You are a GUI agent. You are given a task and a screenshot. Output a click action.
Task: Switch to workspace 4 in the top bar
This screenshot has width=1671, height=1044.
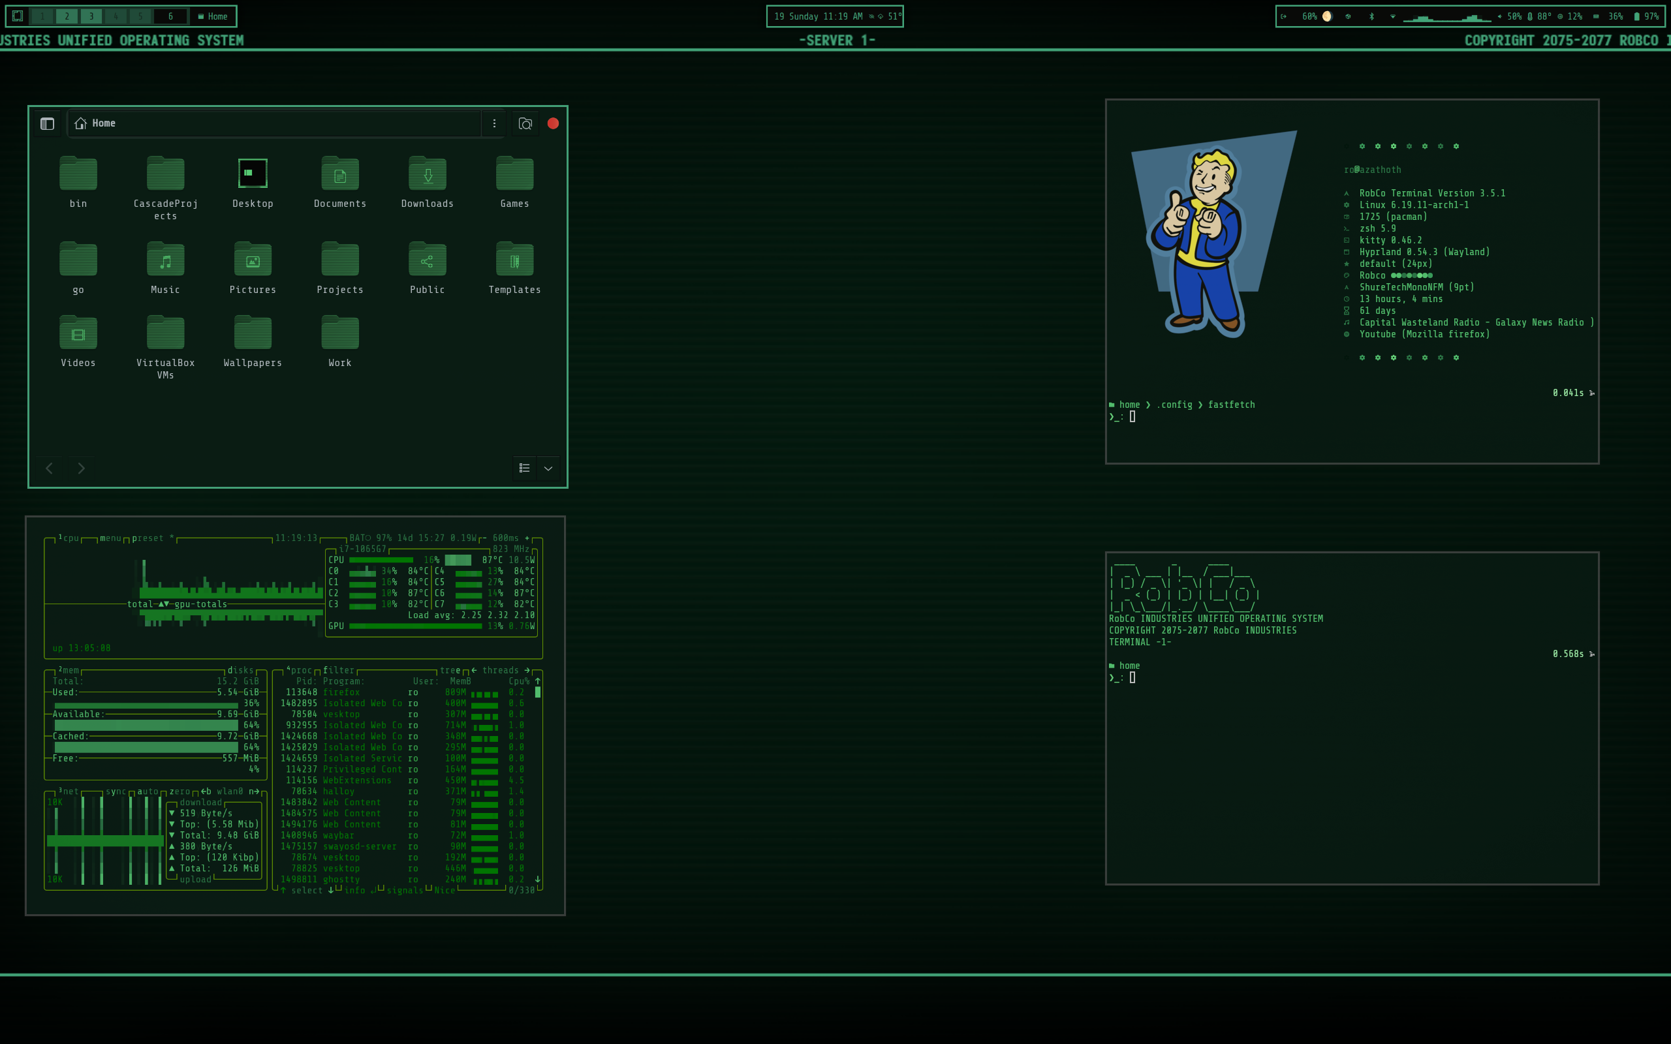(x=116, y=15)
